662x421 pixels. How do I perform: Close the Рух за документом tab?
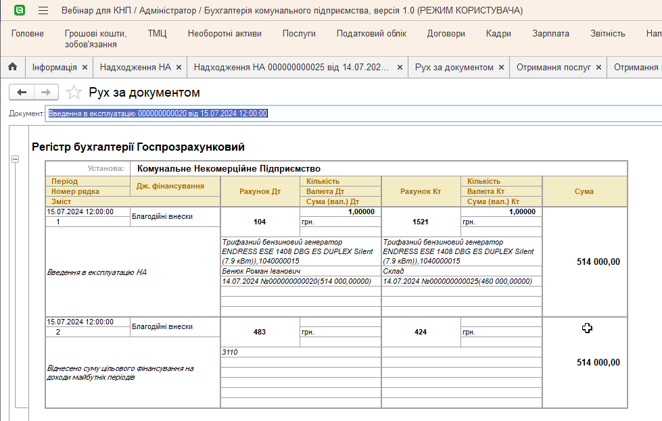(501, 68)
